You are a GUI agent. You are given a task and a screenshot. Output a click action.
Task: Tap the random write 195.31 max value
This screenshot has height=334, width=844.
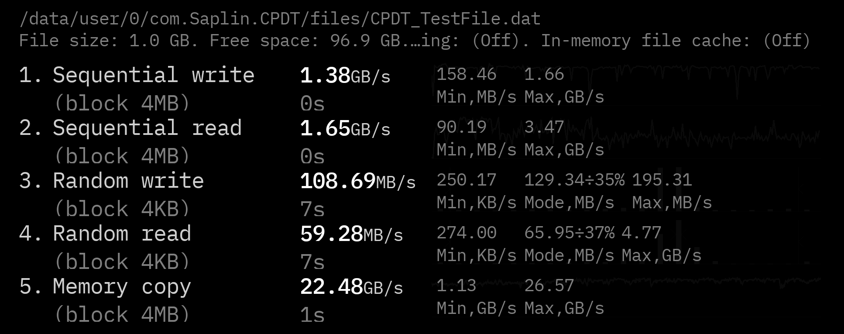pyautogui.click(x=662, y=180)
